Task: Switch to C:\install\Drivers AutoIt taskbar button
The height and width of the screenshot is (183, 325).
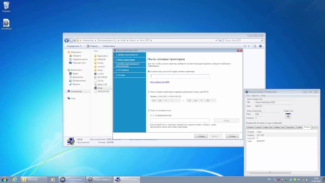Action: (x=72, y=179)
